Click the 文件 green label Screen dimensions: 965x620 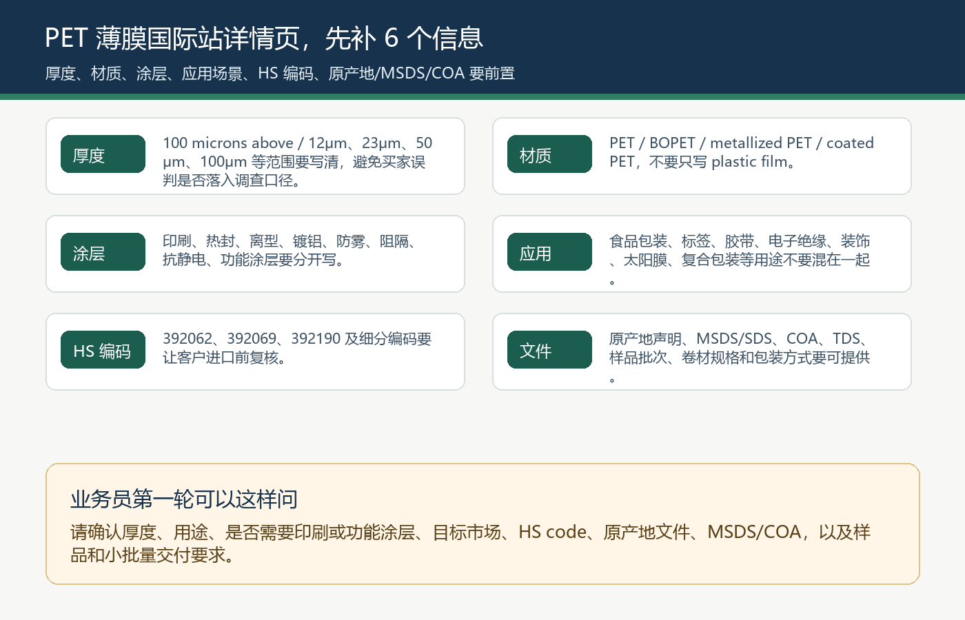click(x=549, y=349)
